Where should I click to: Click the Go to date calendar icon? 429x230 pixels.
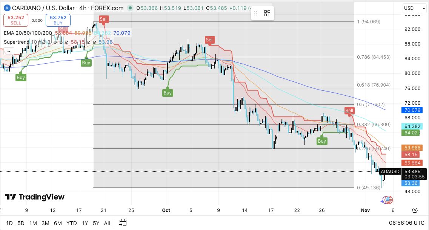point(123,223)
